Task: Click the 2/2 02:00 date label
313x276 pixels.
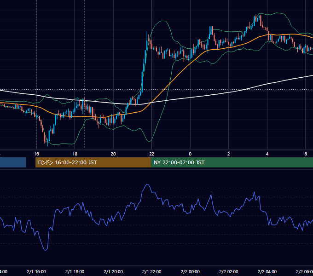Action: [x=229, y=272]
